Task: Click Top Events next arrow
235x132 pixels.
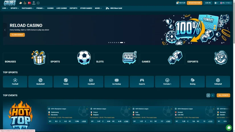Action: pos(213,95)
